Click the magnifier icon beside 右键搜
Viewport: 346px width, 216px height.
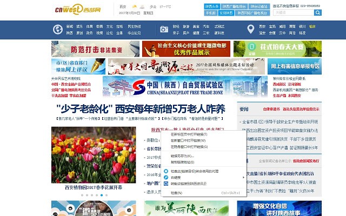(165, 177)
